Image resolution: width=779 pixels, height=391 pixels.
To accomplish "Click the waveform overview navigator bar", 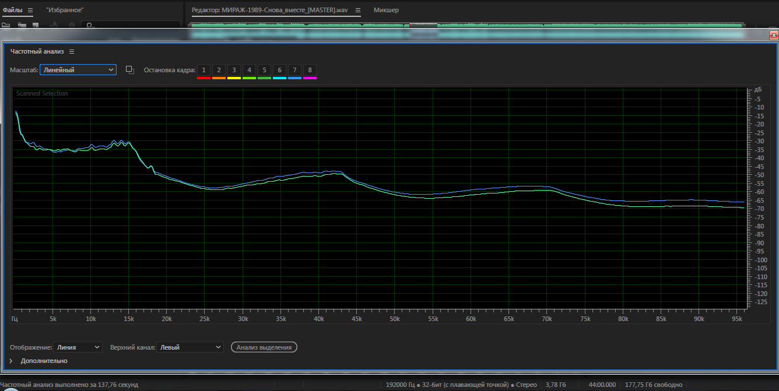I will pyautogui.click(x=466, y=25).
